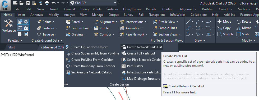
Task: Click the Save icon in quick access toolbar
Action: (28, 3)
